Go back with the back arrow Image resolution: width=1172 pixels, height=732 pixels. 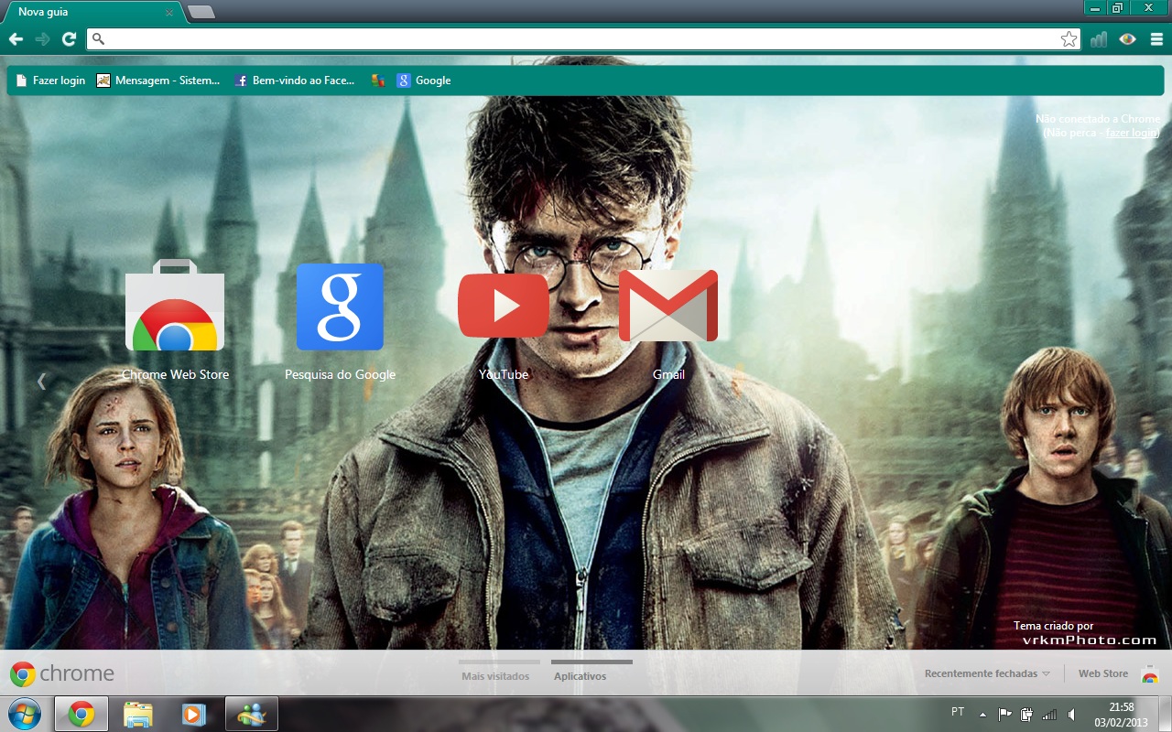coord(16,38)
